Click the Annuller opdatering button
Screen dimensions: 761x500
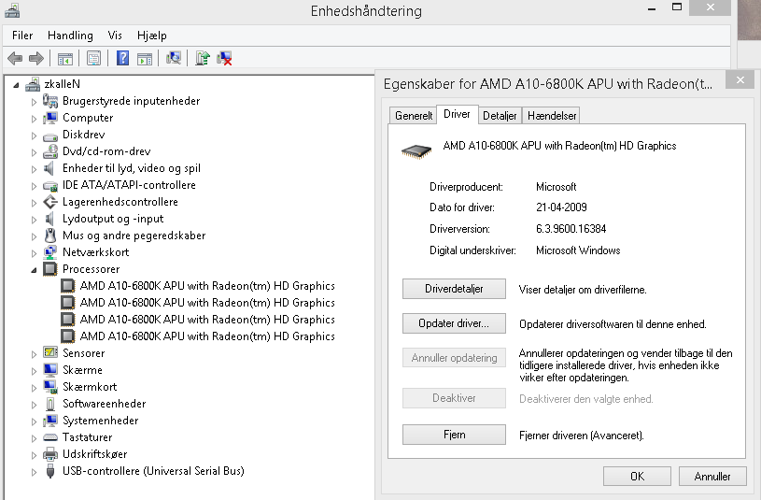pos(454,358)
